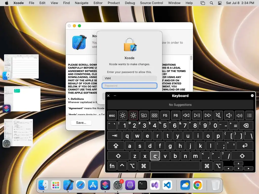Screen dimensions: 259x194
Task: Tap the F5 key
Action: 165,115
